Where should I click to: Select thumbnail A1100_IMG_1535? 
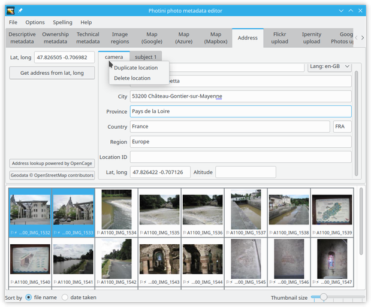click(159, 212)
